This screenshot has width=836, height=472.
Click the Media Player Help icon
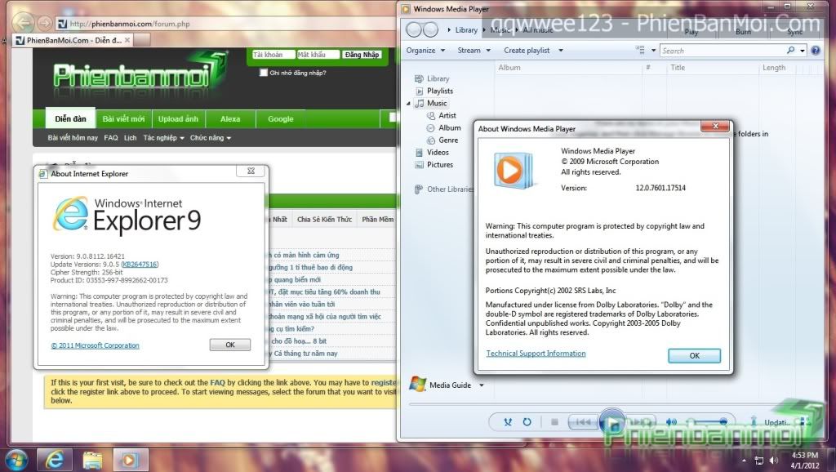816,50
